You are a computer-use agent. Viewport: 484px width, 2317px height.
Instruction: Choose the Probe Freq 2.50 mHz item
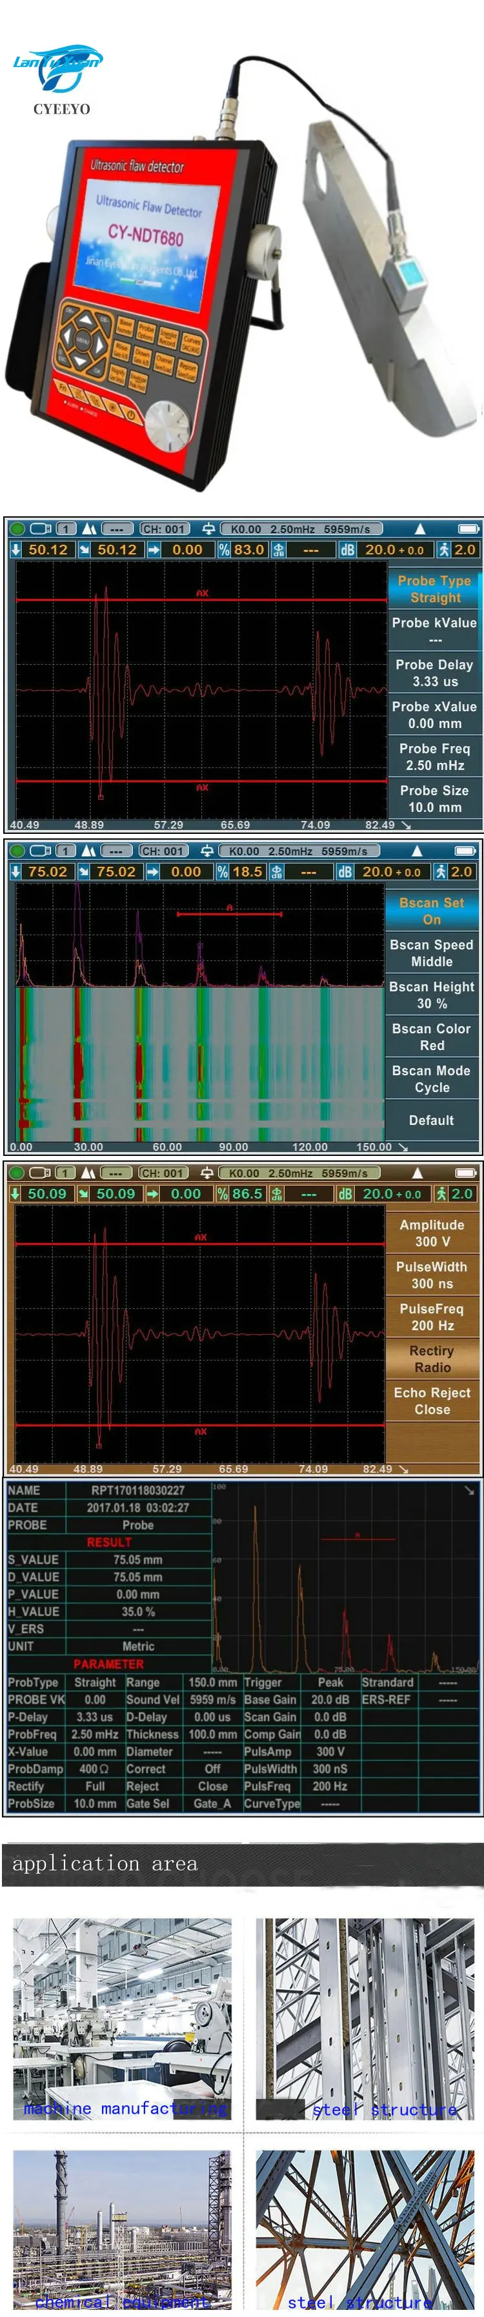[x=434, y=756]
